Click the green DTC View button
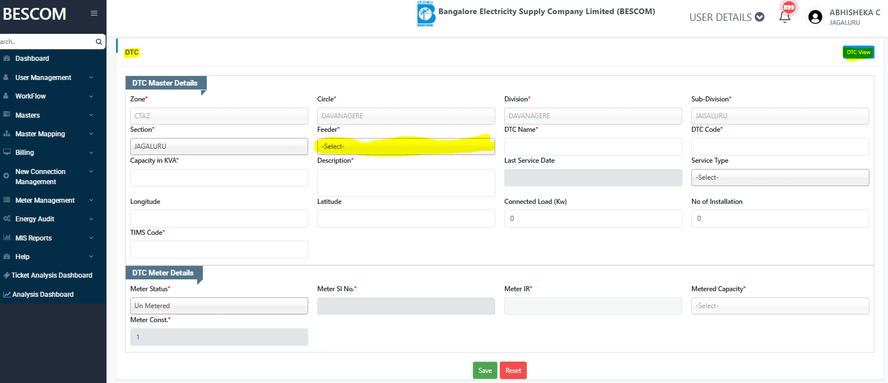This screenshot has width=888, height=383. pyautogui.click(x=858, y=52)
